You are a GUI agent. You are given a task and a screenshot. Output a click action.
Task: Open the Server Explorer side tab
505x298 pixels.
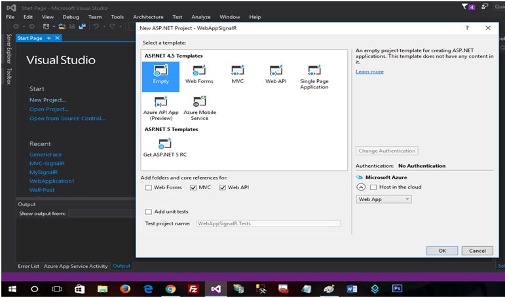[9, 48]
